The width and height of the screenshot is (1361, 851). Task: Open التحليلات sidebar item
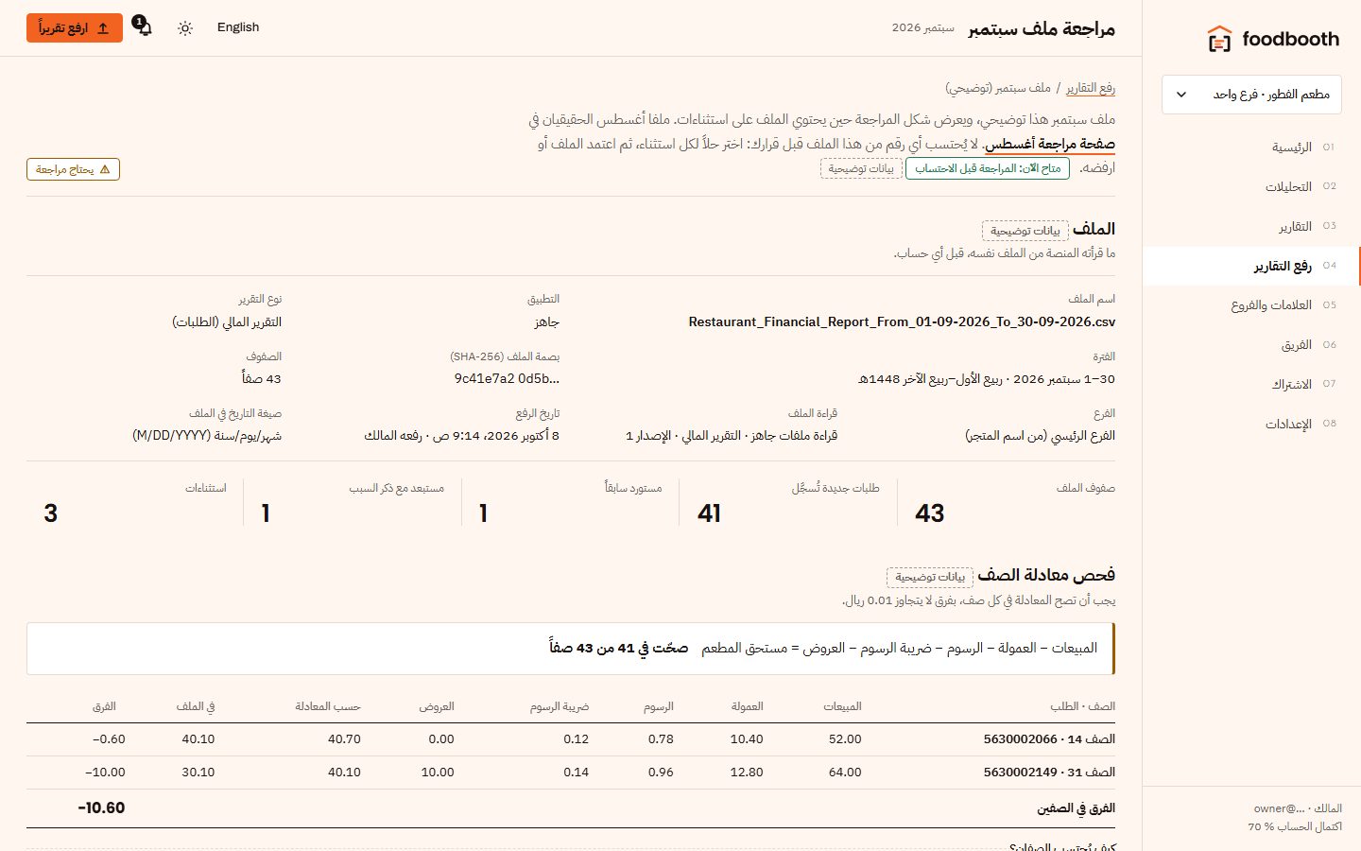[x=1250, y=187]
